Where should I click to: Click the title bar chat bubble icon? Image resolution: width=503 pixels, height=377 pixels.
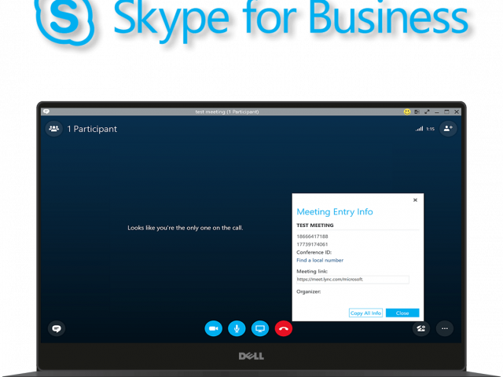coord(46,112)
